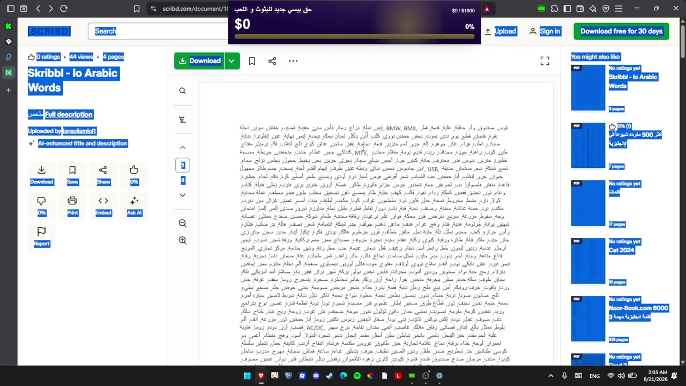Open the Scribd [s] sidebar shortcut

(x=9, y=72)
